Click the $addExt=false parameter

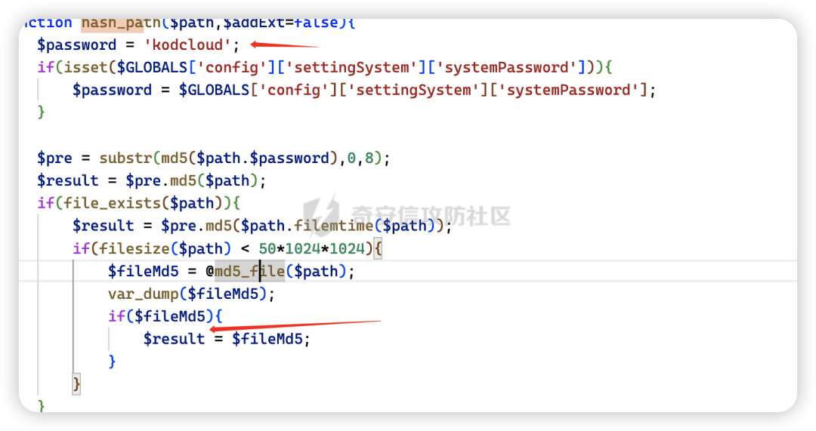(x=280, y=23)
